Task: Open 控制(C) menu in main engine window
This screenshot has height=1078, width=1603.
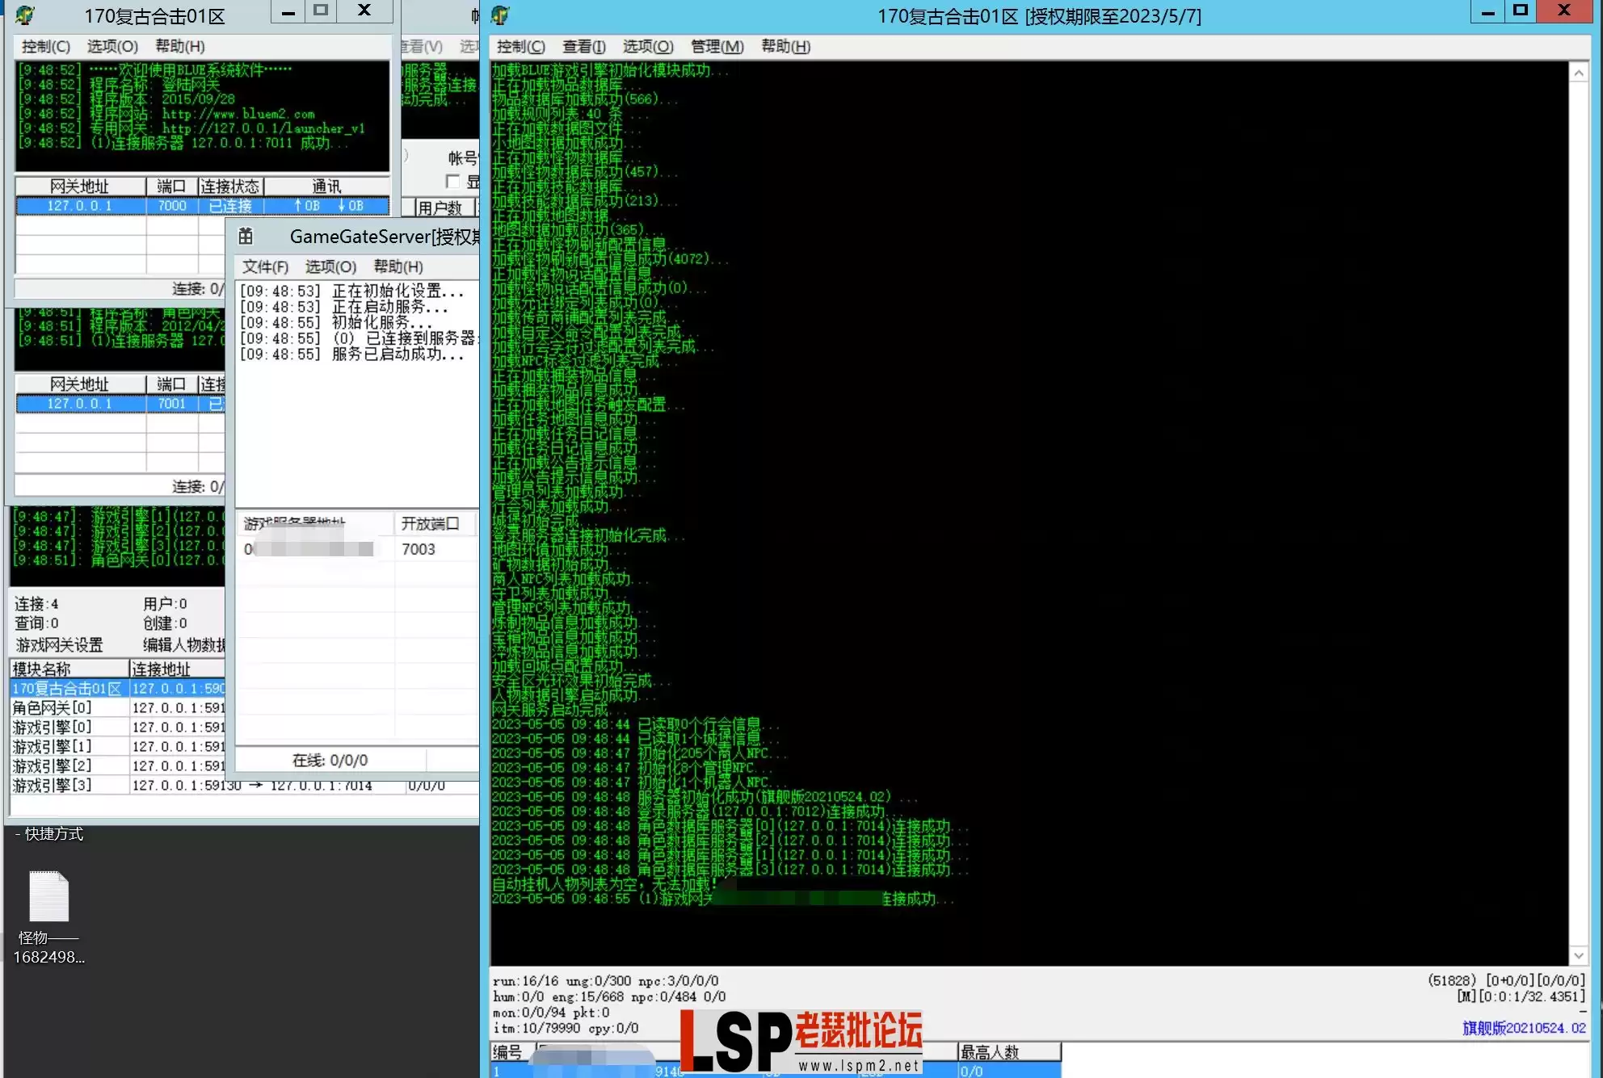Action: tap(520, 47)
